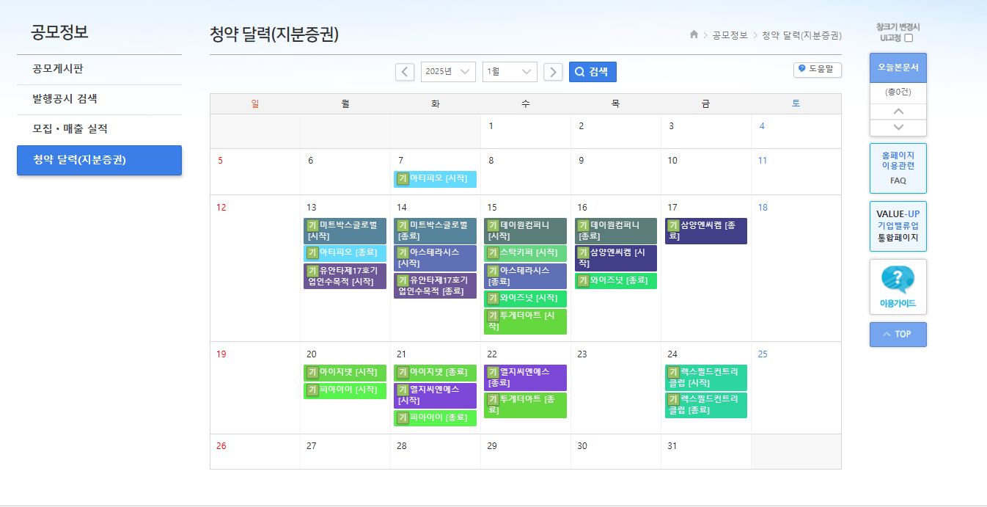Click the 기 icon of 렉스필드컨트리클럽 [시작]
The width and height of the screenshot is (987, 507).
point(673,373)
